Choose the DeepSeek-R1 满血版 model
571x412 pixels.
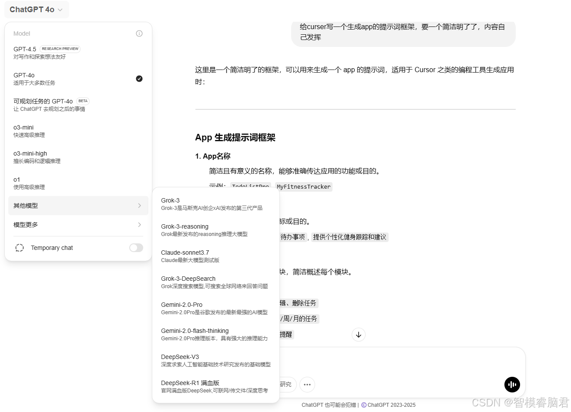point(216,386)
